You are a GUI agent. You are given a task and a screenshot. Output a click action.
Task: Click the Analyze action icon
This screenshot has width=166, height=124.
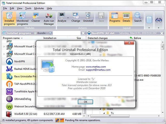pos(62,16)
